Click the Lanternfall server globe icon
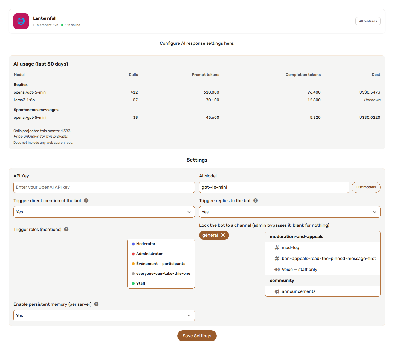The height and width of the screenshot is (357, 394). [21, 21]
